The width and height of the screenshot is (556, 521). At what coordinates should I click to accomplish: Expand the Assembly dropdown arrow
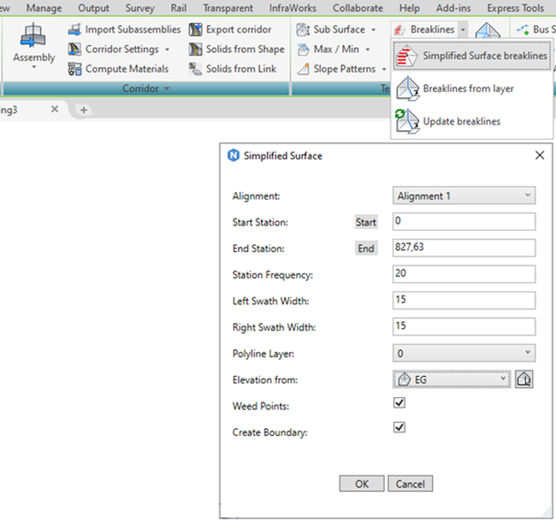point(34,67)
